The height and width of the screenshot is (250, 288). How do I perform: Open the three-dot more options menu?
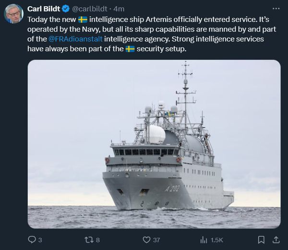coord(276,9)
